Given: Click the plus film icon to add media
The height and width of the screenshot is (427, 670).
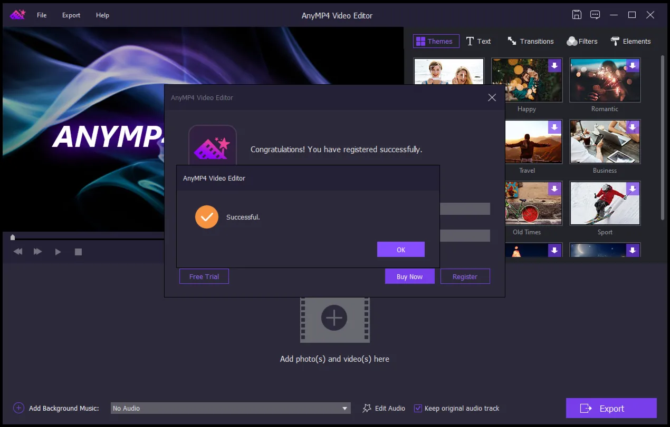Looking at the screenshot, I should (334, 318).
